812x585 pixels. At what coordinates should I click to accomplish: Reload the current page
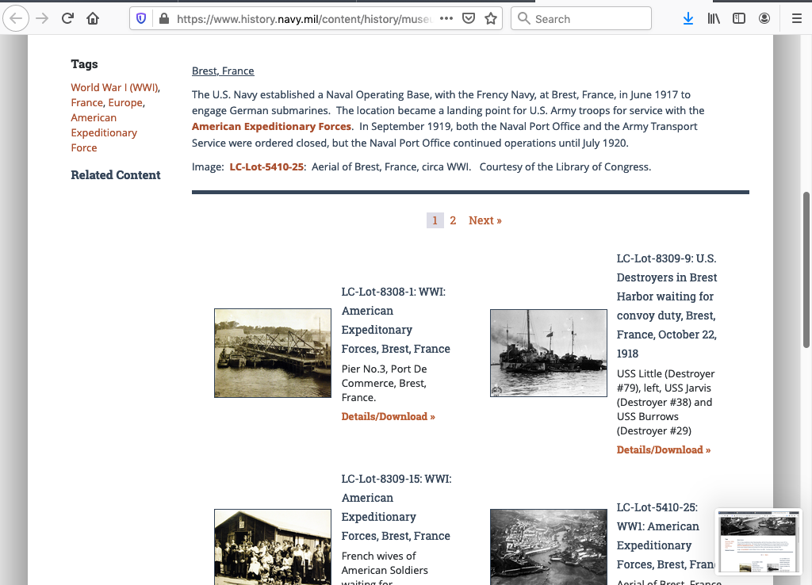click(67, 18)
